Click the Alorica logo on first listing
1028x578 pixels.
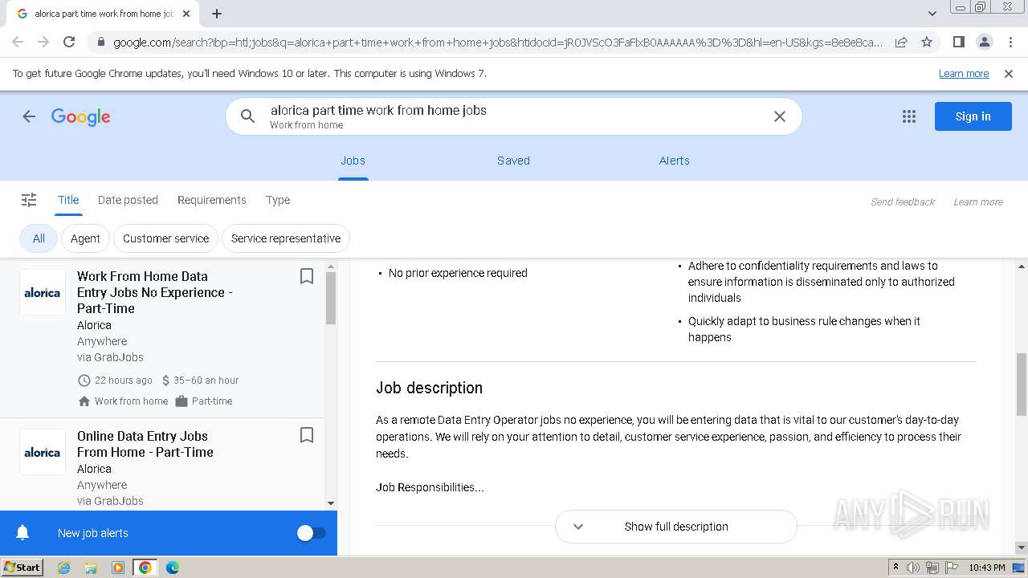point(43,292)
